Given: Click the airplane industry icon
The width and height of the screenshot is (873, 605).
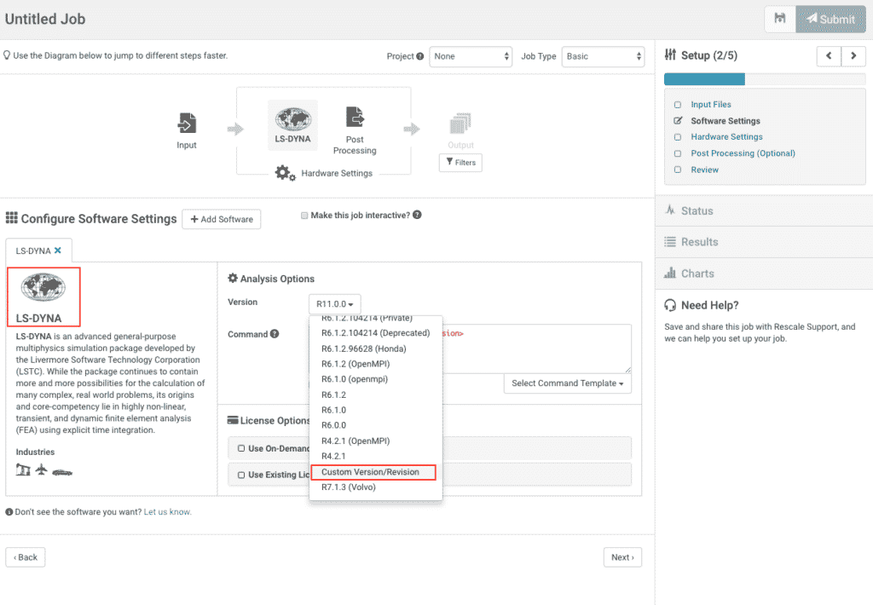Looking at the screenshot, I should coord(41,470).
